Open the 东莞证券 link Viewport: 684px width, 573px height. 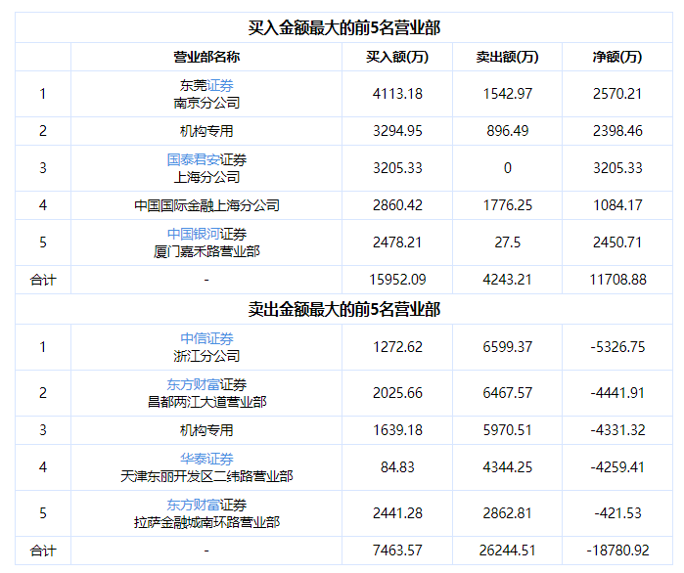point(220,85)
